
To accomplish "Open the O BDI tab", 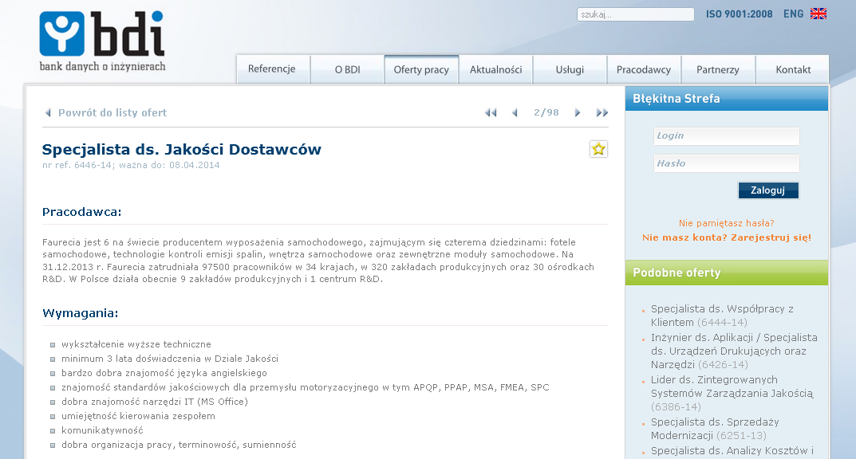I will tap(347, 69).
